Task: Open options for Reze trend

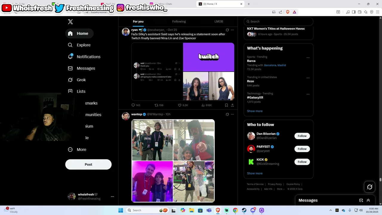Action: pyautogui.click(x=308, y=78)
